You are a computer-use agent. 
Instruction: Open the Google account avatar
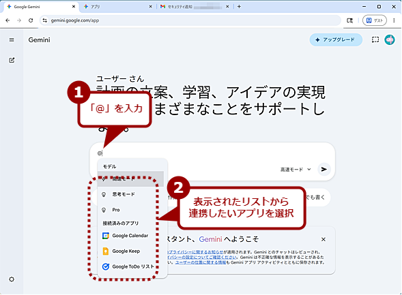coord(390,40)
